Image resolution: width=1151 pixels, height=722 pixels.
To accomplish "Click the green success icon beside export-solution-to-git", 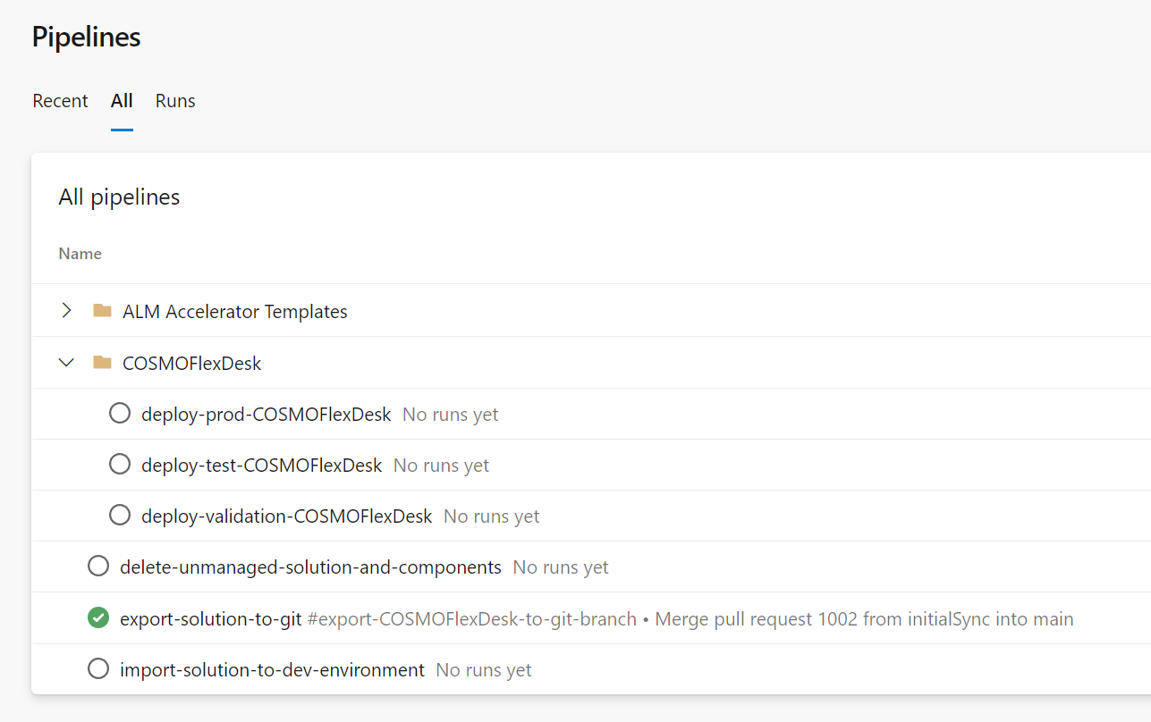I will coord(97,617).
